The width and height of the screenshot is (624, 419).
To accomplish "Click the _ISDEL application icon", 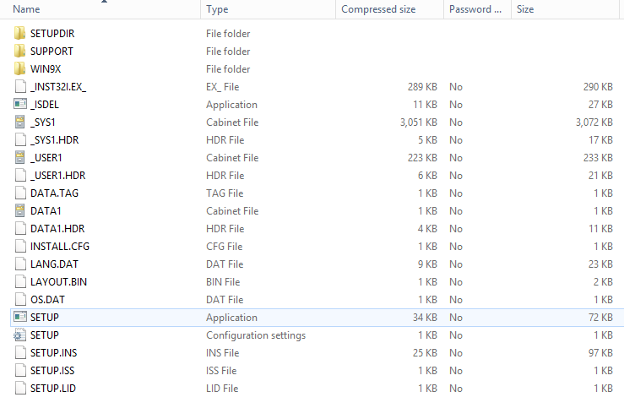I will pyautogui.click(x=20, y=105).
